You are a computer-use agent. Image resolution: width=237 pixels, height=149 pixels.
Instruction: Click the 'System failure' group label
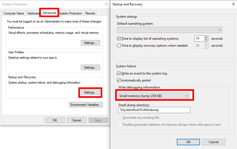click(x=126, y=66)
